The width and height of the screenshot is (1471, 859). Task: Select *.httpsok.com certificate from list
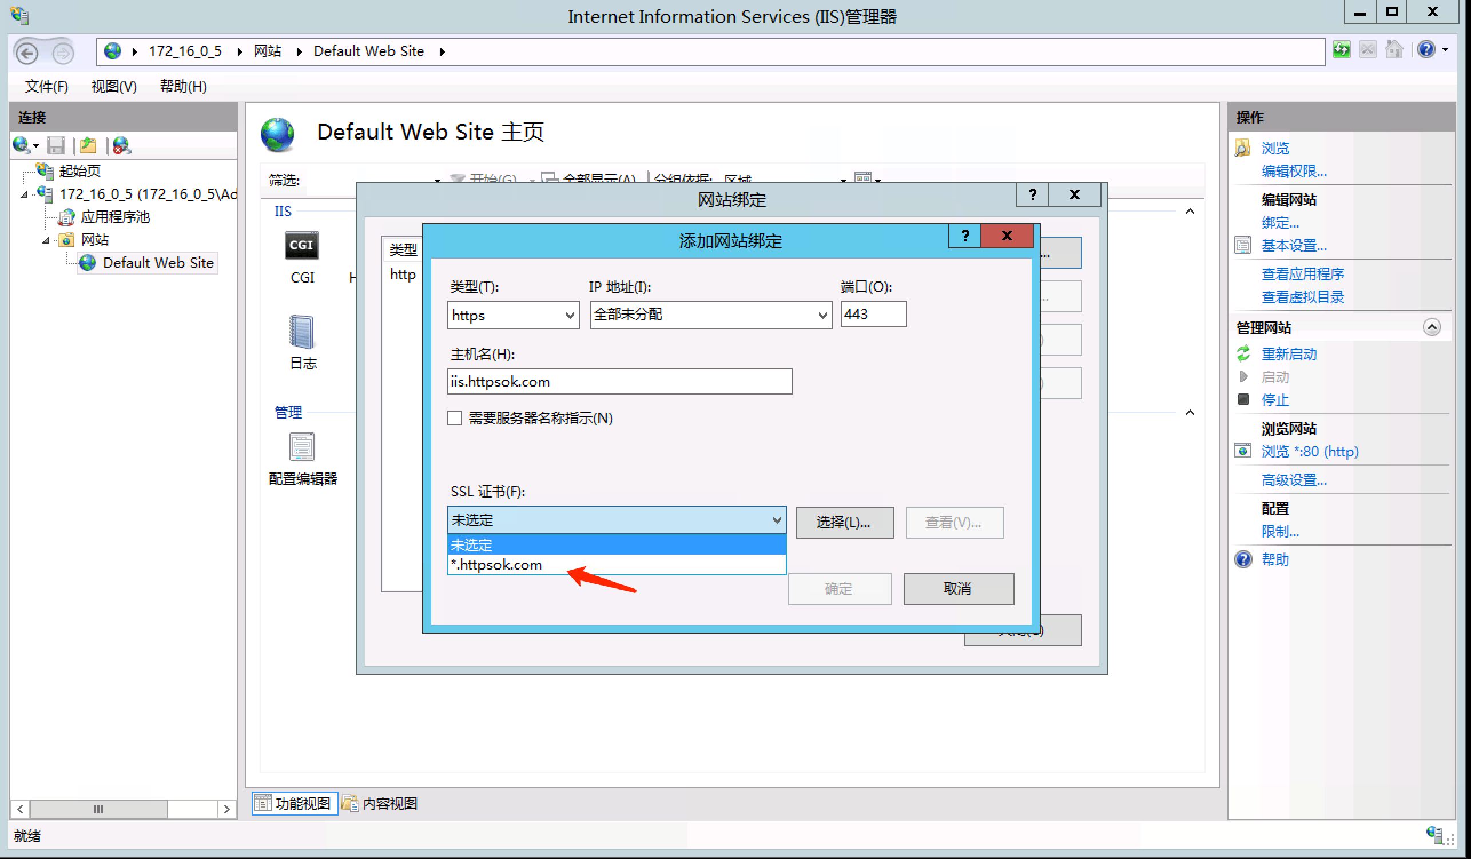pyautogui.click(x=498, y=565)
